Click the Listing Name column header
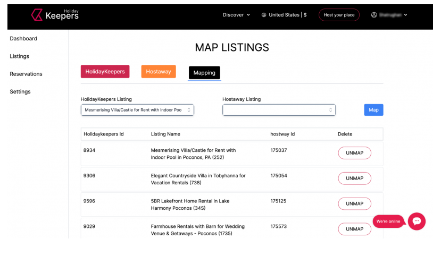441x256 pixels. point(165,134)
